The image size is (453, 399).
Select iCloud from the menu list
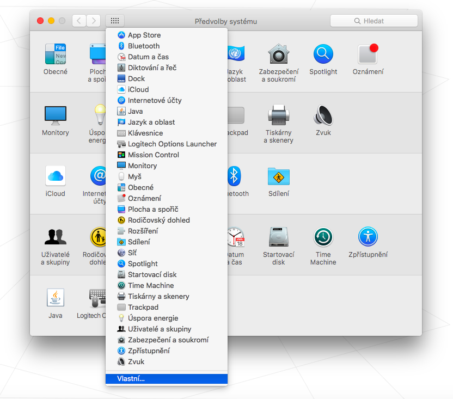[167, 90]
